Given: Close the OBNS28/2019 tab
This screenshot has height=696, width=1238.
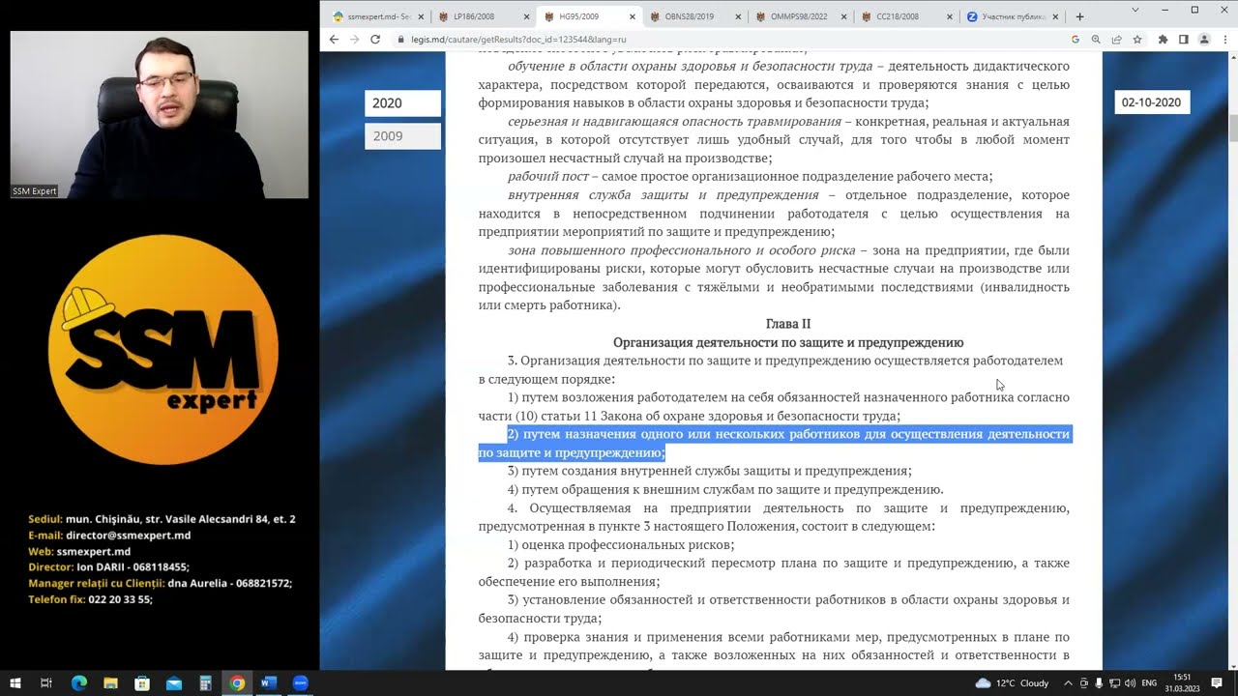Looking at the screenshot, I should tap(739, 16).
